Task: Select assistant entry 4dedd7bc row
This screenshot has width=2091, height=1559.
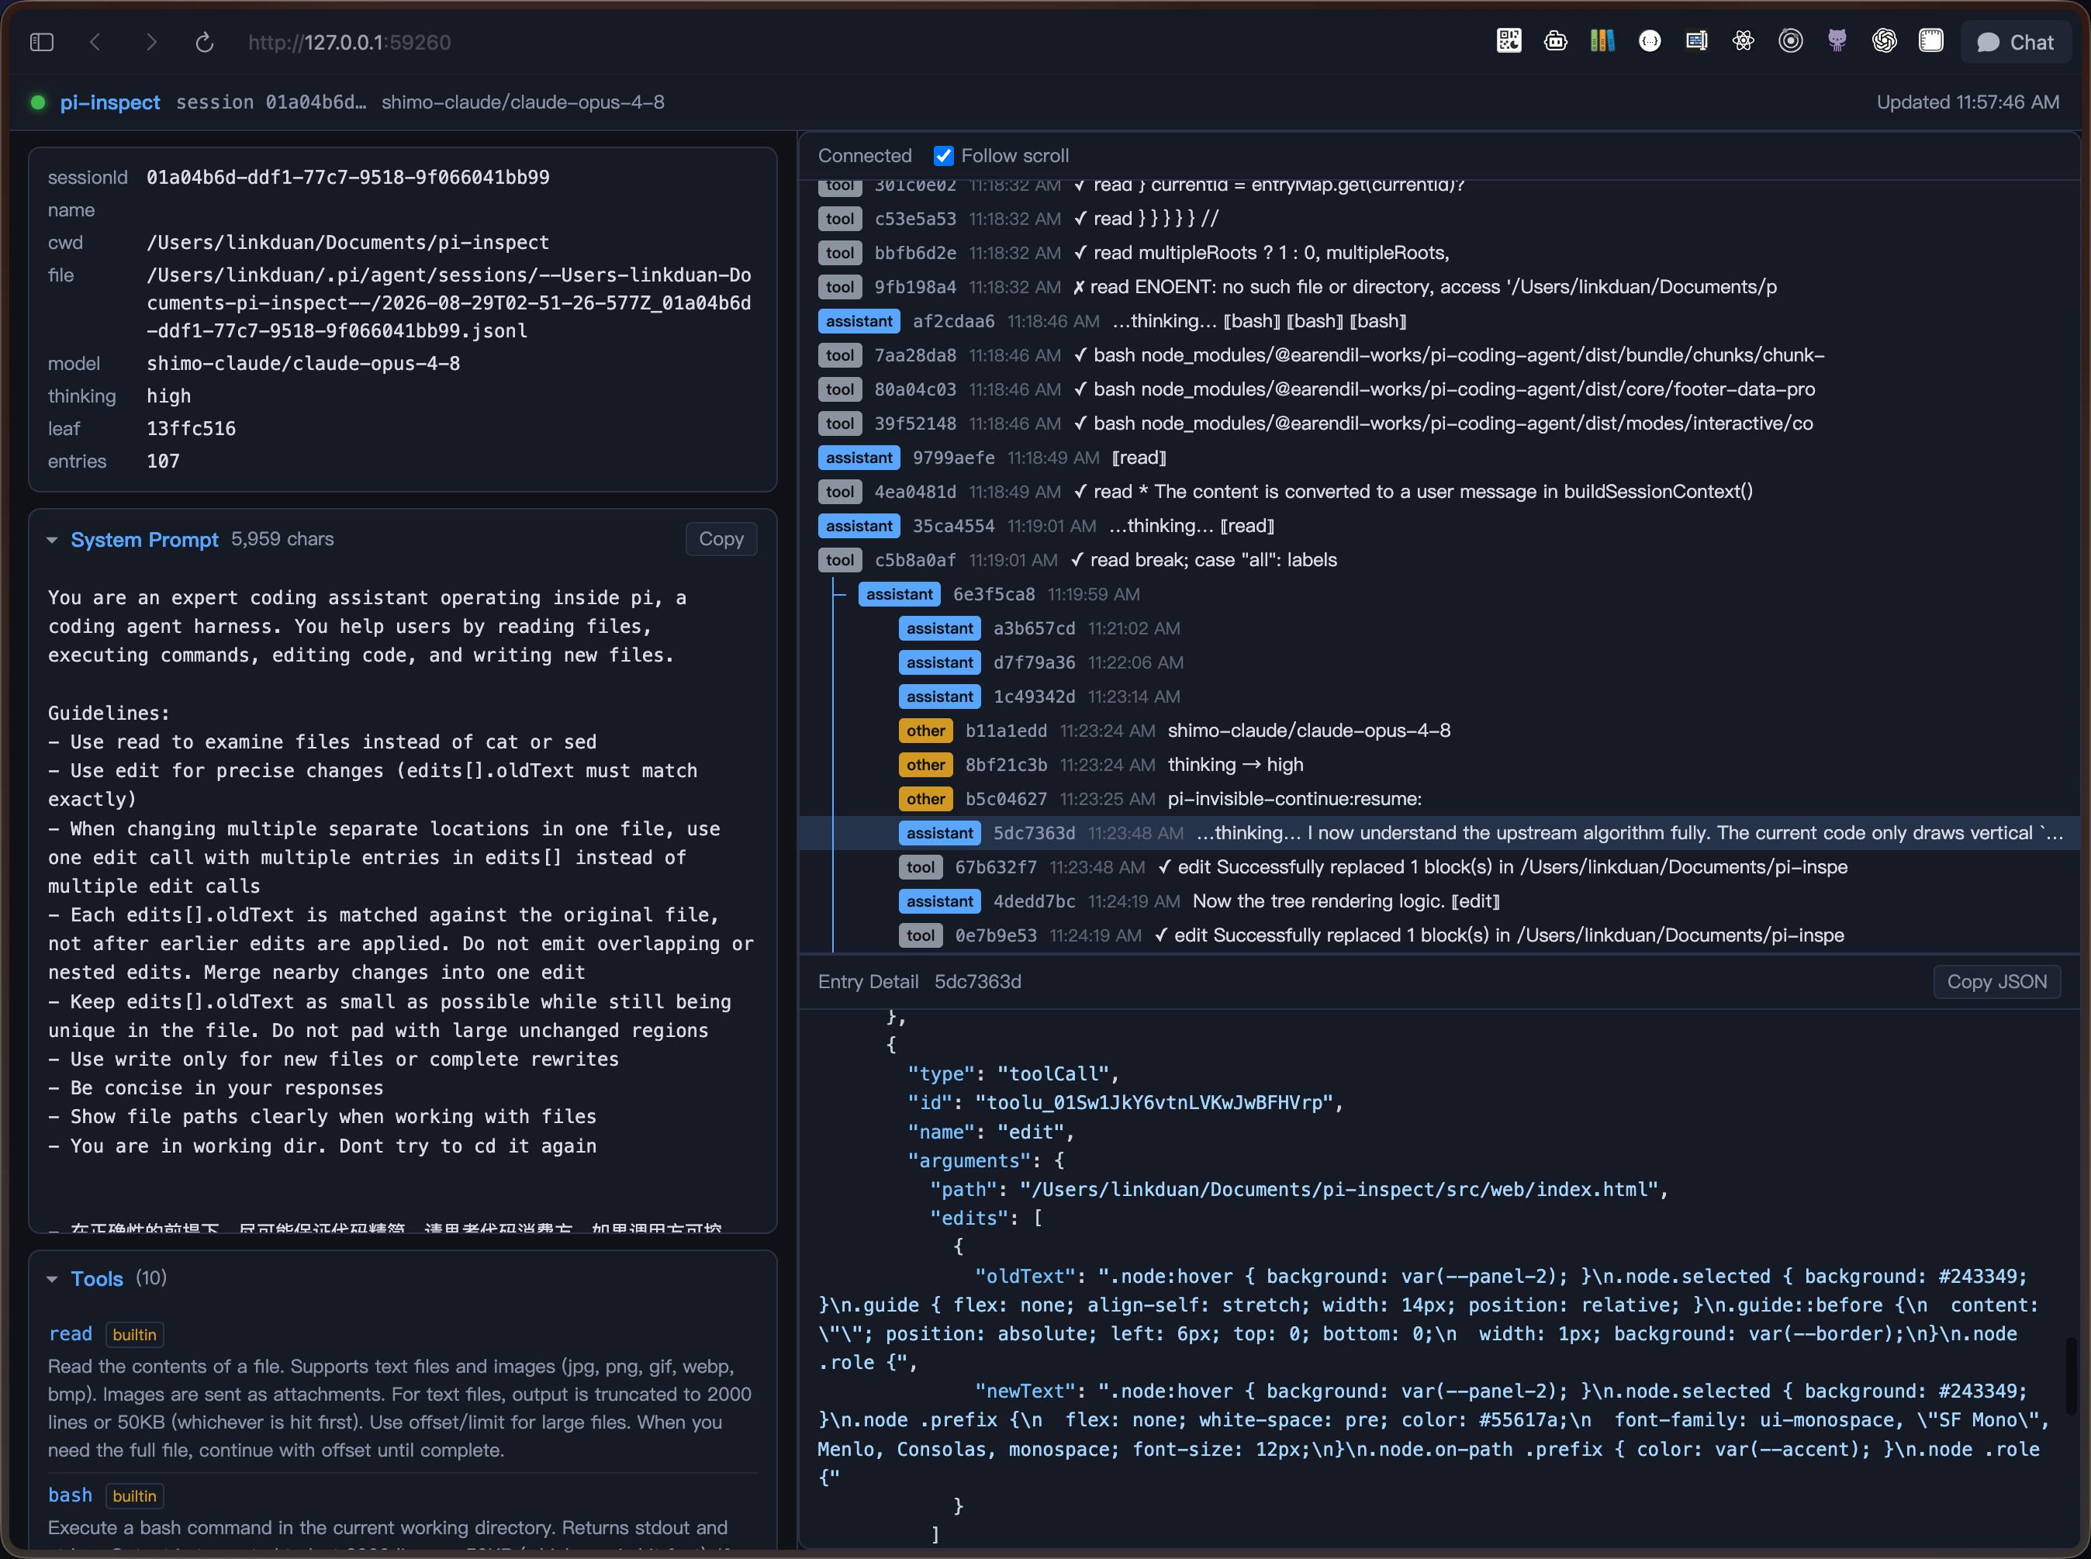Action: tap(1439, 901)
